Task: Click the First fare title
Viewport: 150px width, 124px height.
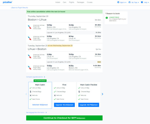Action: pyautogui.click(x=64, y=85)
